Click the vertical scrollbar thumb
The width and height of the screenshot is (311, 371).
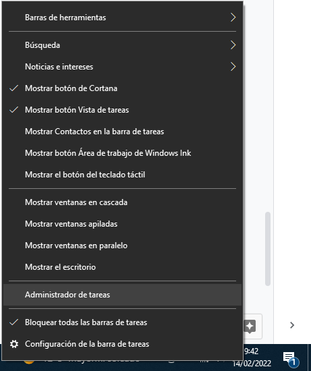268,249
